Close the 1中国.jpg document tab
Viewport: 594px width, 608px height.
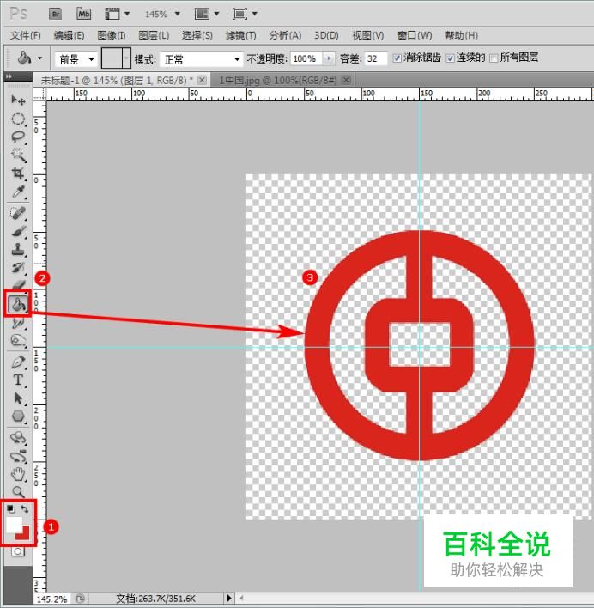[x=346, y=80]
